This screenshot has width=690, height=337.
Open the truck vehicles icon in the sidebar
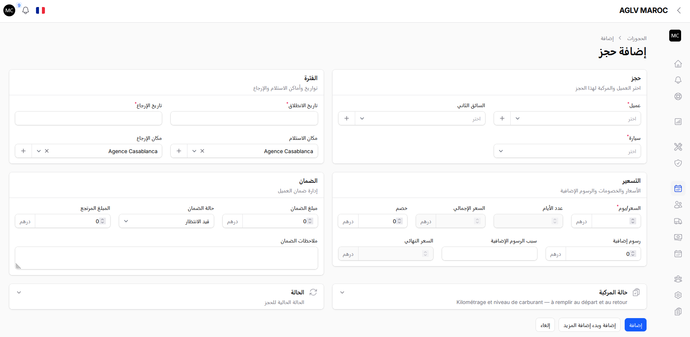pyautogui.click(x=678, y=221)
